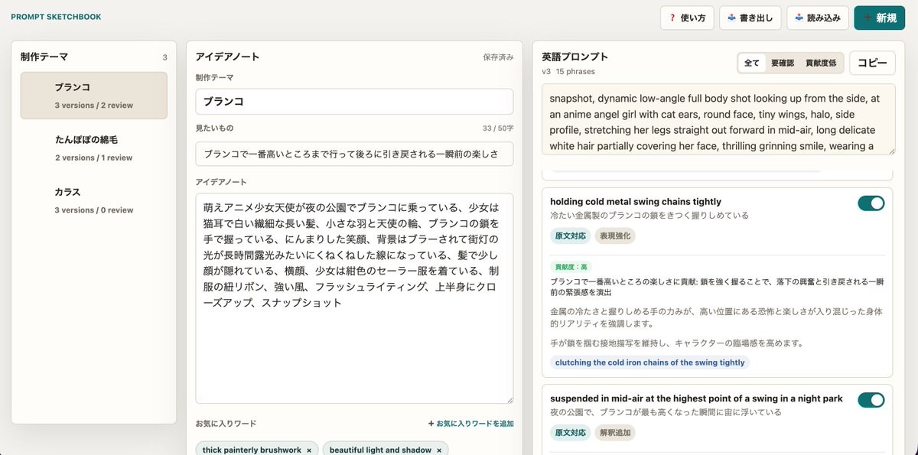Remove the 'beautiful light and shadow' favorite word

[x=439, y=450]
